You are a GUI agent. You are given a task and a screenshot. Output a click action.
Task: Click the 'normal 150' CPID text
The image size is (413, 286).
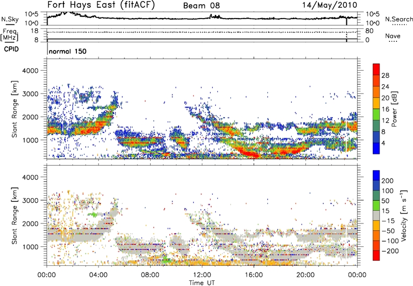pyautogui.click(x=68, y=51)
